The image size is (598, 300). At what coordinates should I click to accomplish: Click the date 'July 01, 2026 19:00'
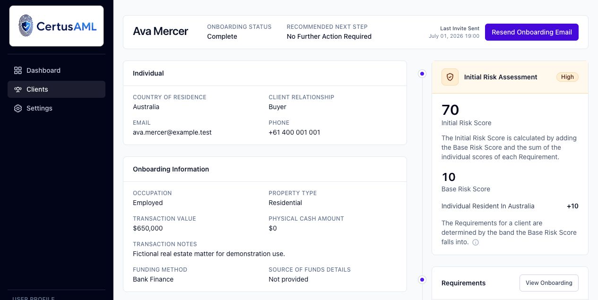(454, 36)
